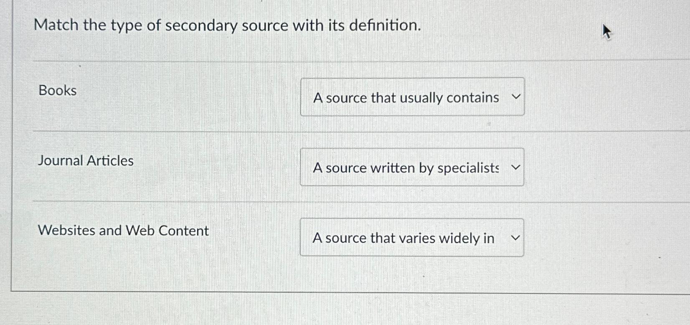Click the chevron on the Websites dropdown

(x=516, y=237)
